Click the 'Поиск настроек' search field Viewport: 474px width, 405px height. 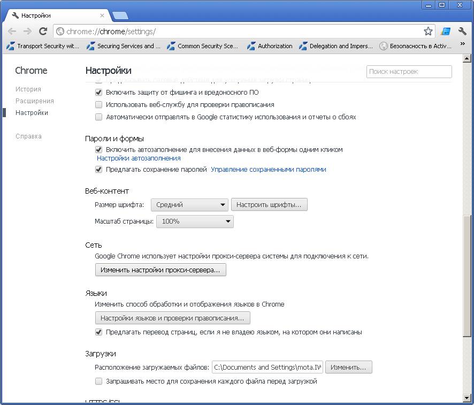tap(409, 71)
